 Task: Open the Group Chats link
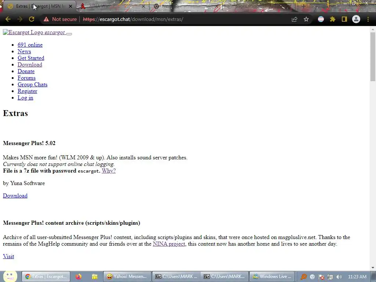point(32,84)
